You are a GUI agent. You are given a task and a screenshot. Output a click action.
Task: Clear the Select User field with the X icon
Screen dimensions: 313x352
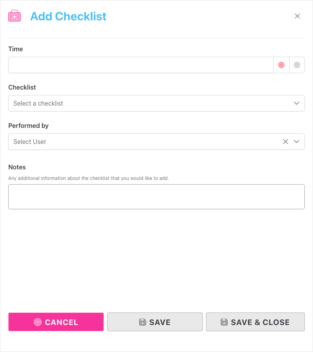click(286, 142)
